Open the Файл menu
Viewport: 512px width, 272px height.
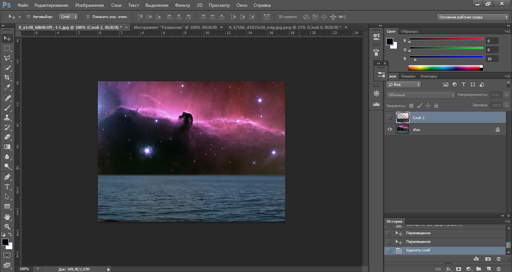click(x=22, y=5)
